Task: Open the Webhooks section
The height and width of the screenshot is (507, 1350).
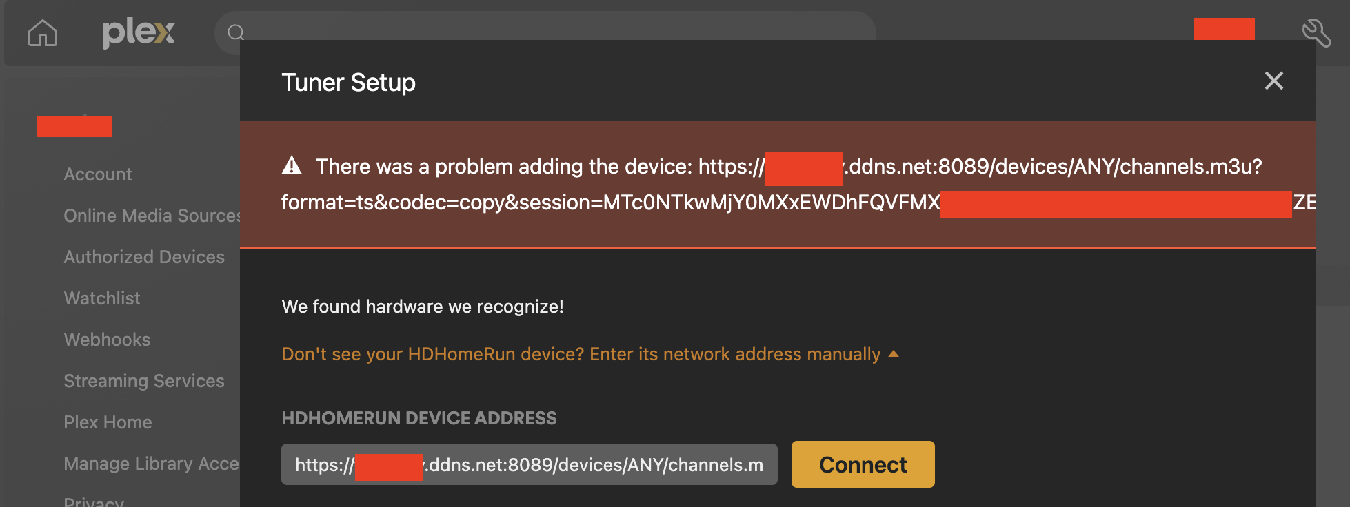Action: pyautogui.click(x=107, y=340)
